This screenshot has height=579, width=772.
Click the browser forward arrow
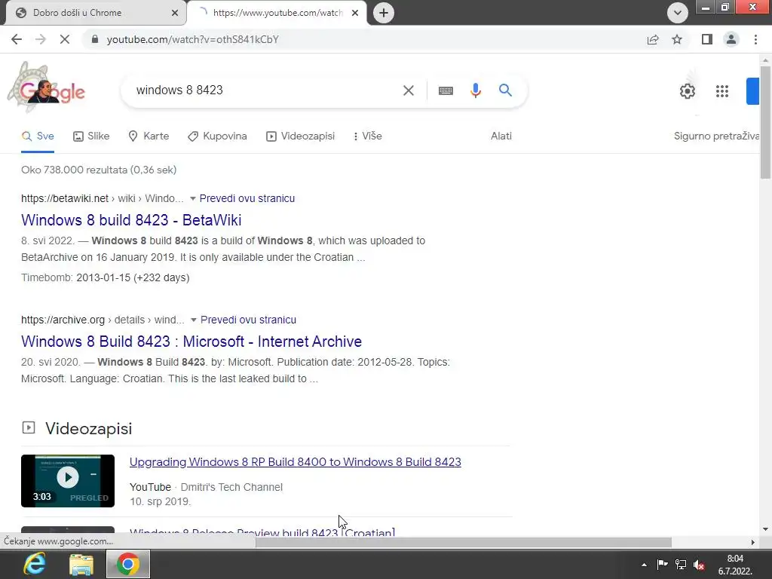pos(41,39)
